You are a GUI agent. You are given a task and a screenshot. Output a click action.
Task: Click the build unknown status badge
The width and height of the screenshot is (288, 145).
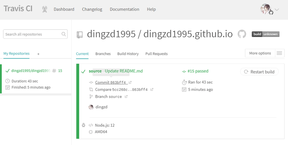click(x=265, y=34)
